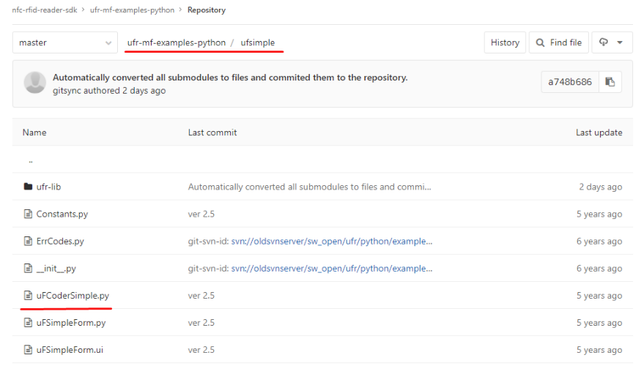Click the download source code cloud icon
Viewport: 641px width, 366px height.
(x=604, y=42)
